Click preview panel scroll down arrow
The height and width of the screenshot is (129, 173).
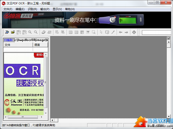click(x=46, y=113)
